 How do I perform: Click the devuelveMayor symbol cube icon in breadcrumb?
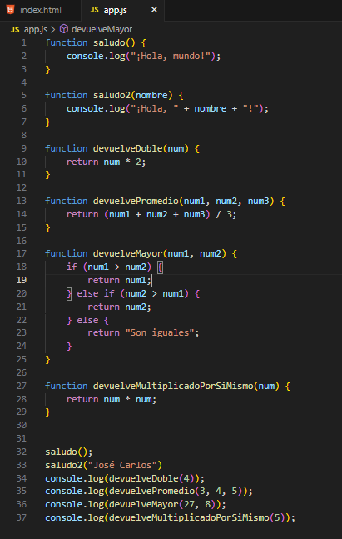point(64,29)
